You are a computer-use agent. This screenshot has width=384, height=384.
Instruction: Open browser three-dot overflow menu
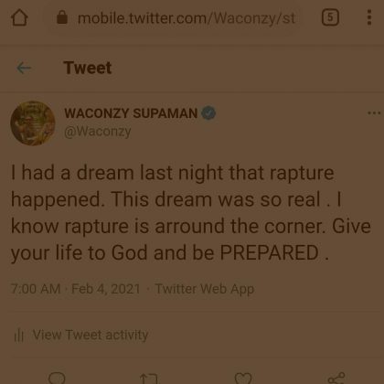click(369, 17)
